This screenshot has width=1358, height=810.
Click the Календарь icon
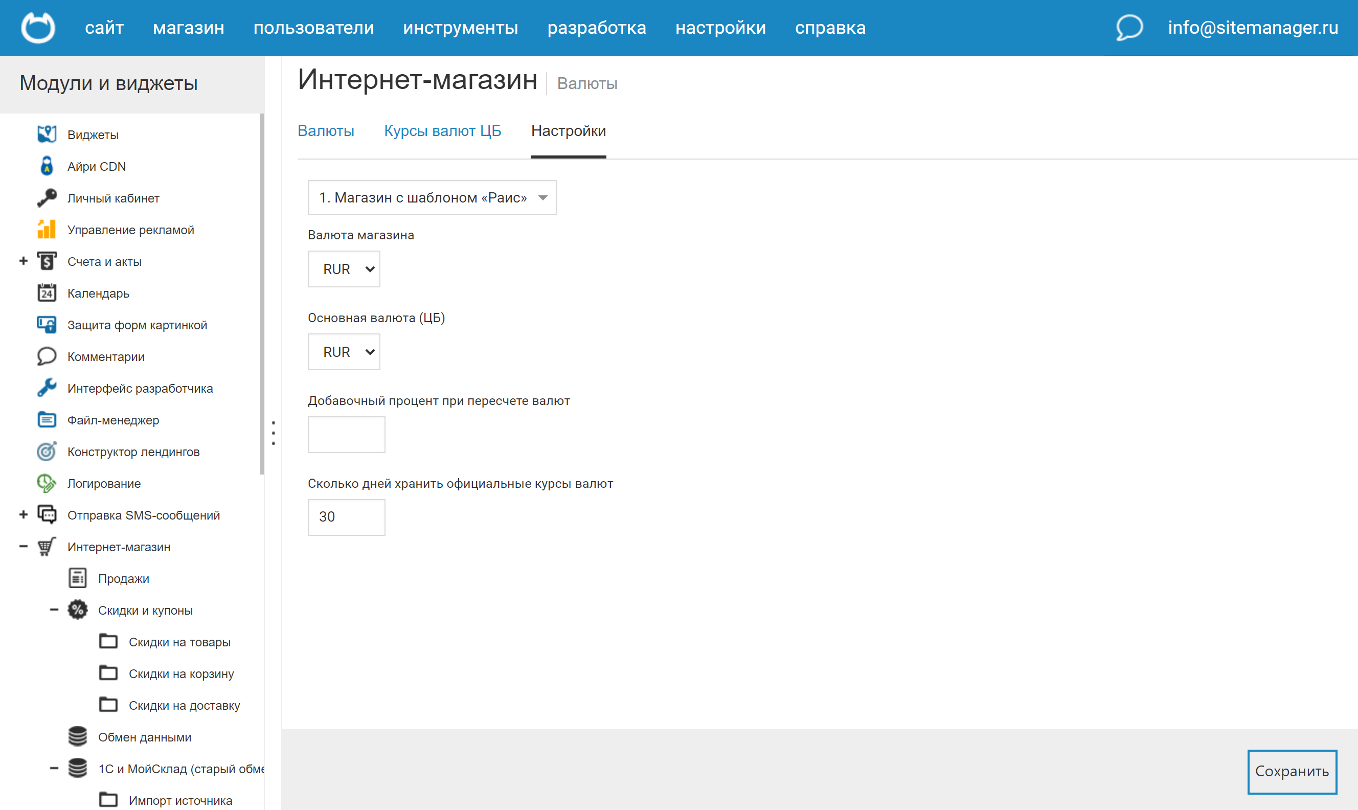click(47, 293)
